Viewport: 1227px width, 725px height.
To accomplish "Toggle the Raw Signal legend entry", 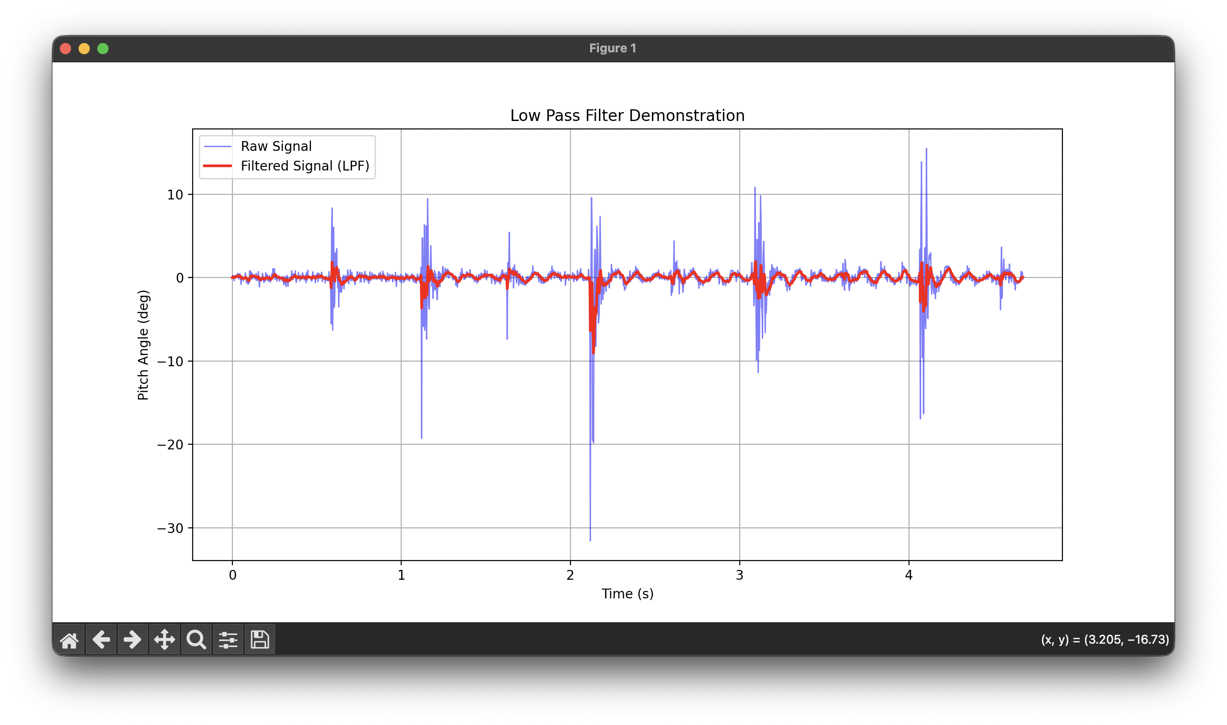I will tap(275, 146).
